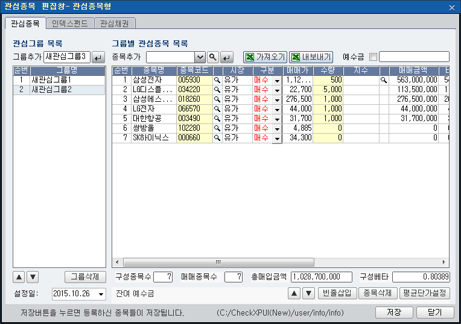Open the 종목추가 combo box dropdown

(200, 57)
